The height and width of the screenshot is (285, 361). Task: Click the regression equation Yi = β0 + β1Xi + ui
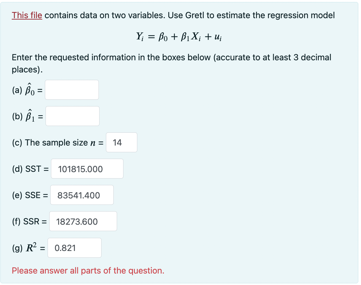click(179, 37)
